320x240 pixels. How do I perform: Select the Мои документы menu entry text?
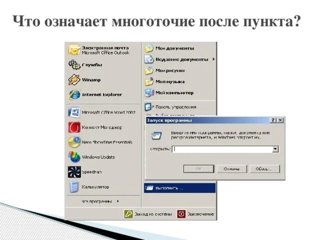pos(174,48)
